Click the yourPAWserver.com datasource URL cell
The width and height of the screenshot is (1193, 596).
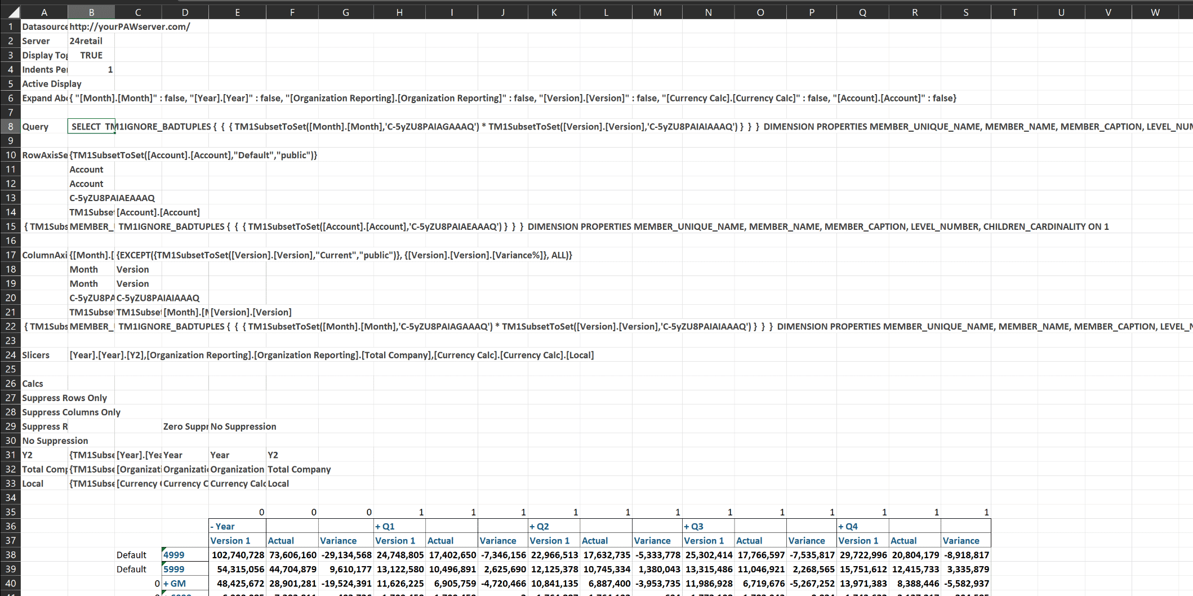130,26
